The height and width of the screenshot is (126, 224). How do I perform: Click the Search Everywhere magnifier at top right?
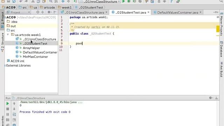click(221, 1)
